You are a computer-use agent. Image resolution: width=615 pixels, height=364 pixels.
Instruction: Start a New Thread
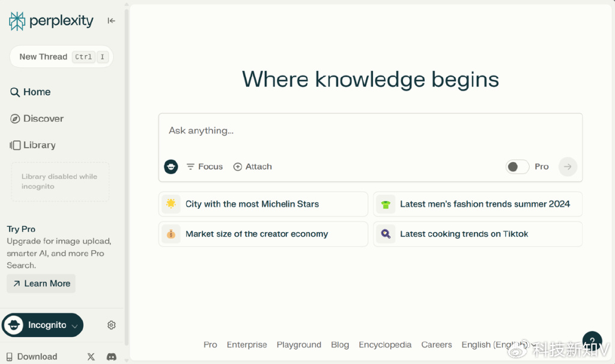62,57
